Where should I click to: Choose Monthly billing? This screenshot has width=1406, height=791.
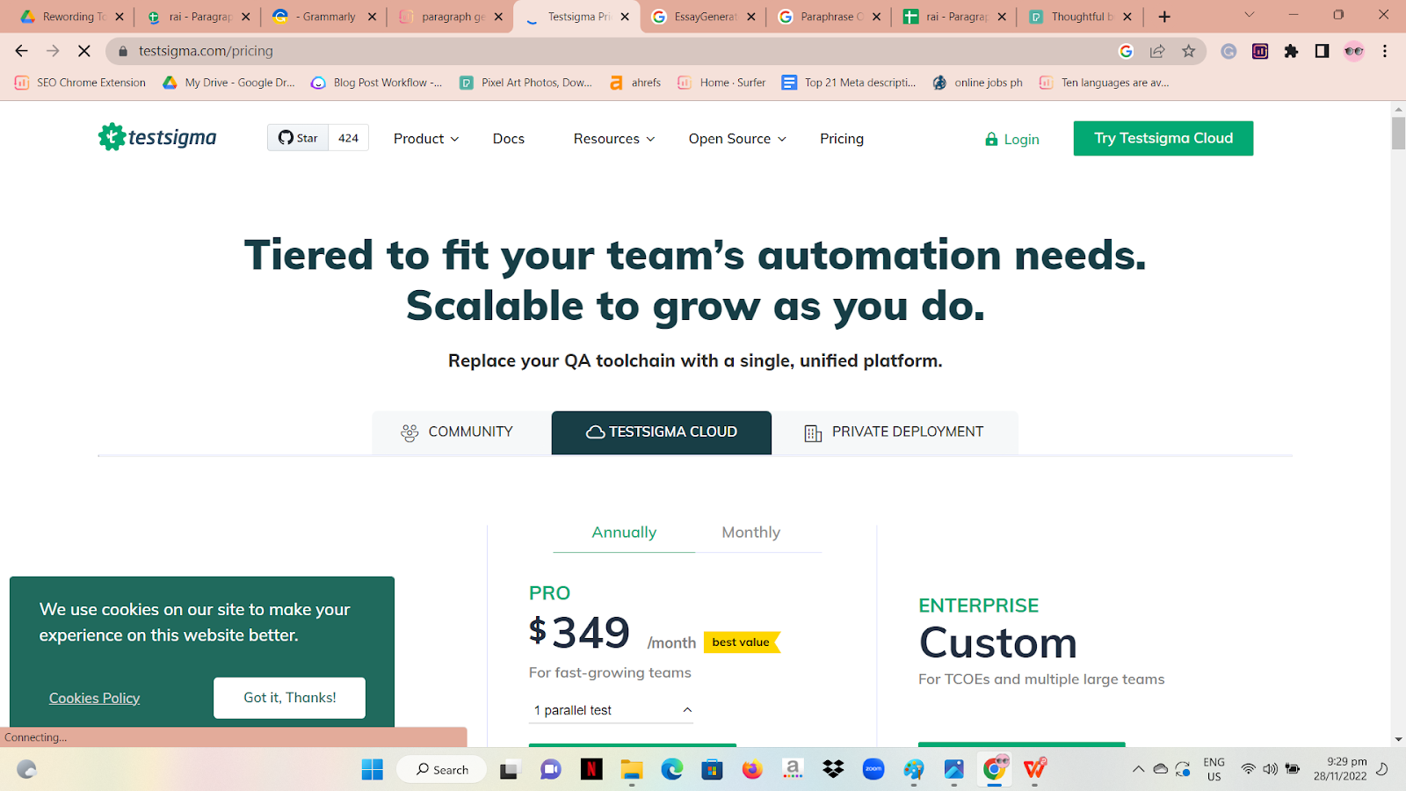pyautogui.click(x=751, y=533)
